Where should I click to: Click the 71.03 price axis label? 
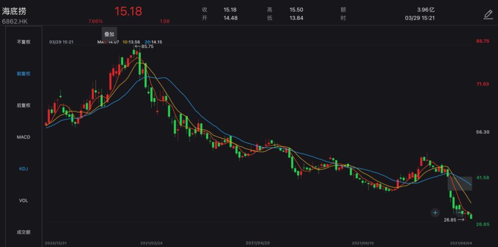[x=482, y=84]
